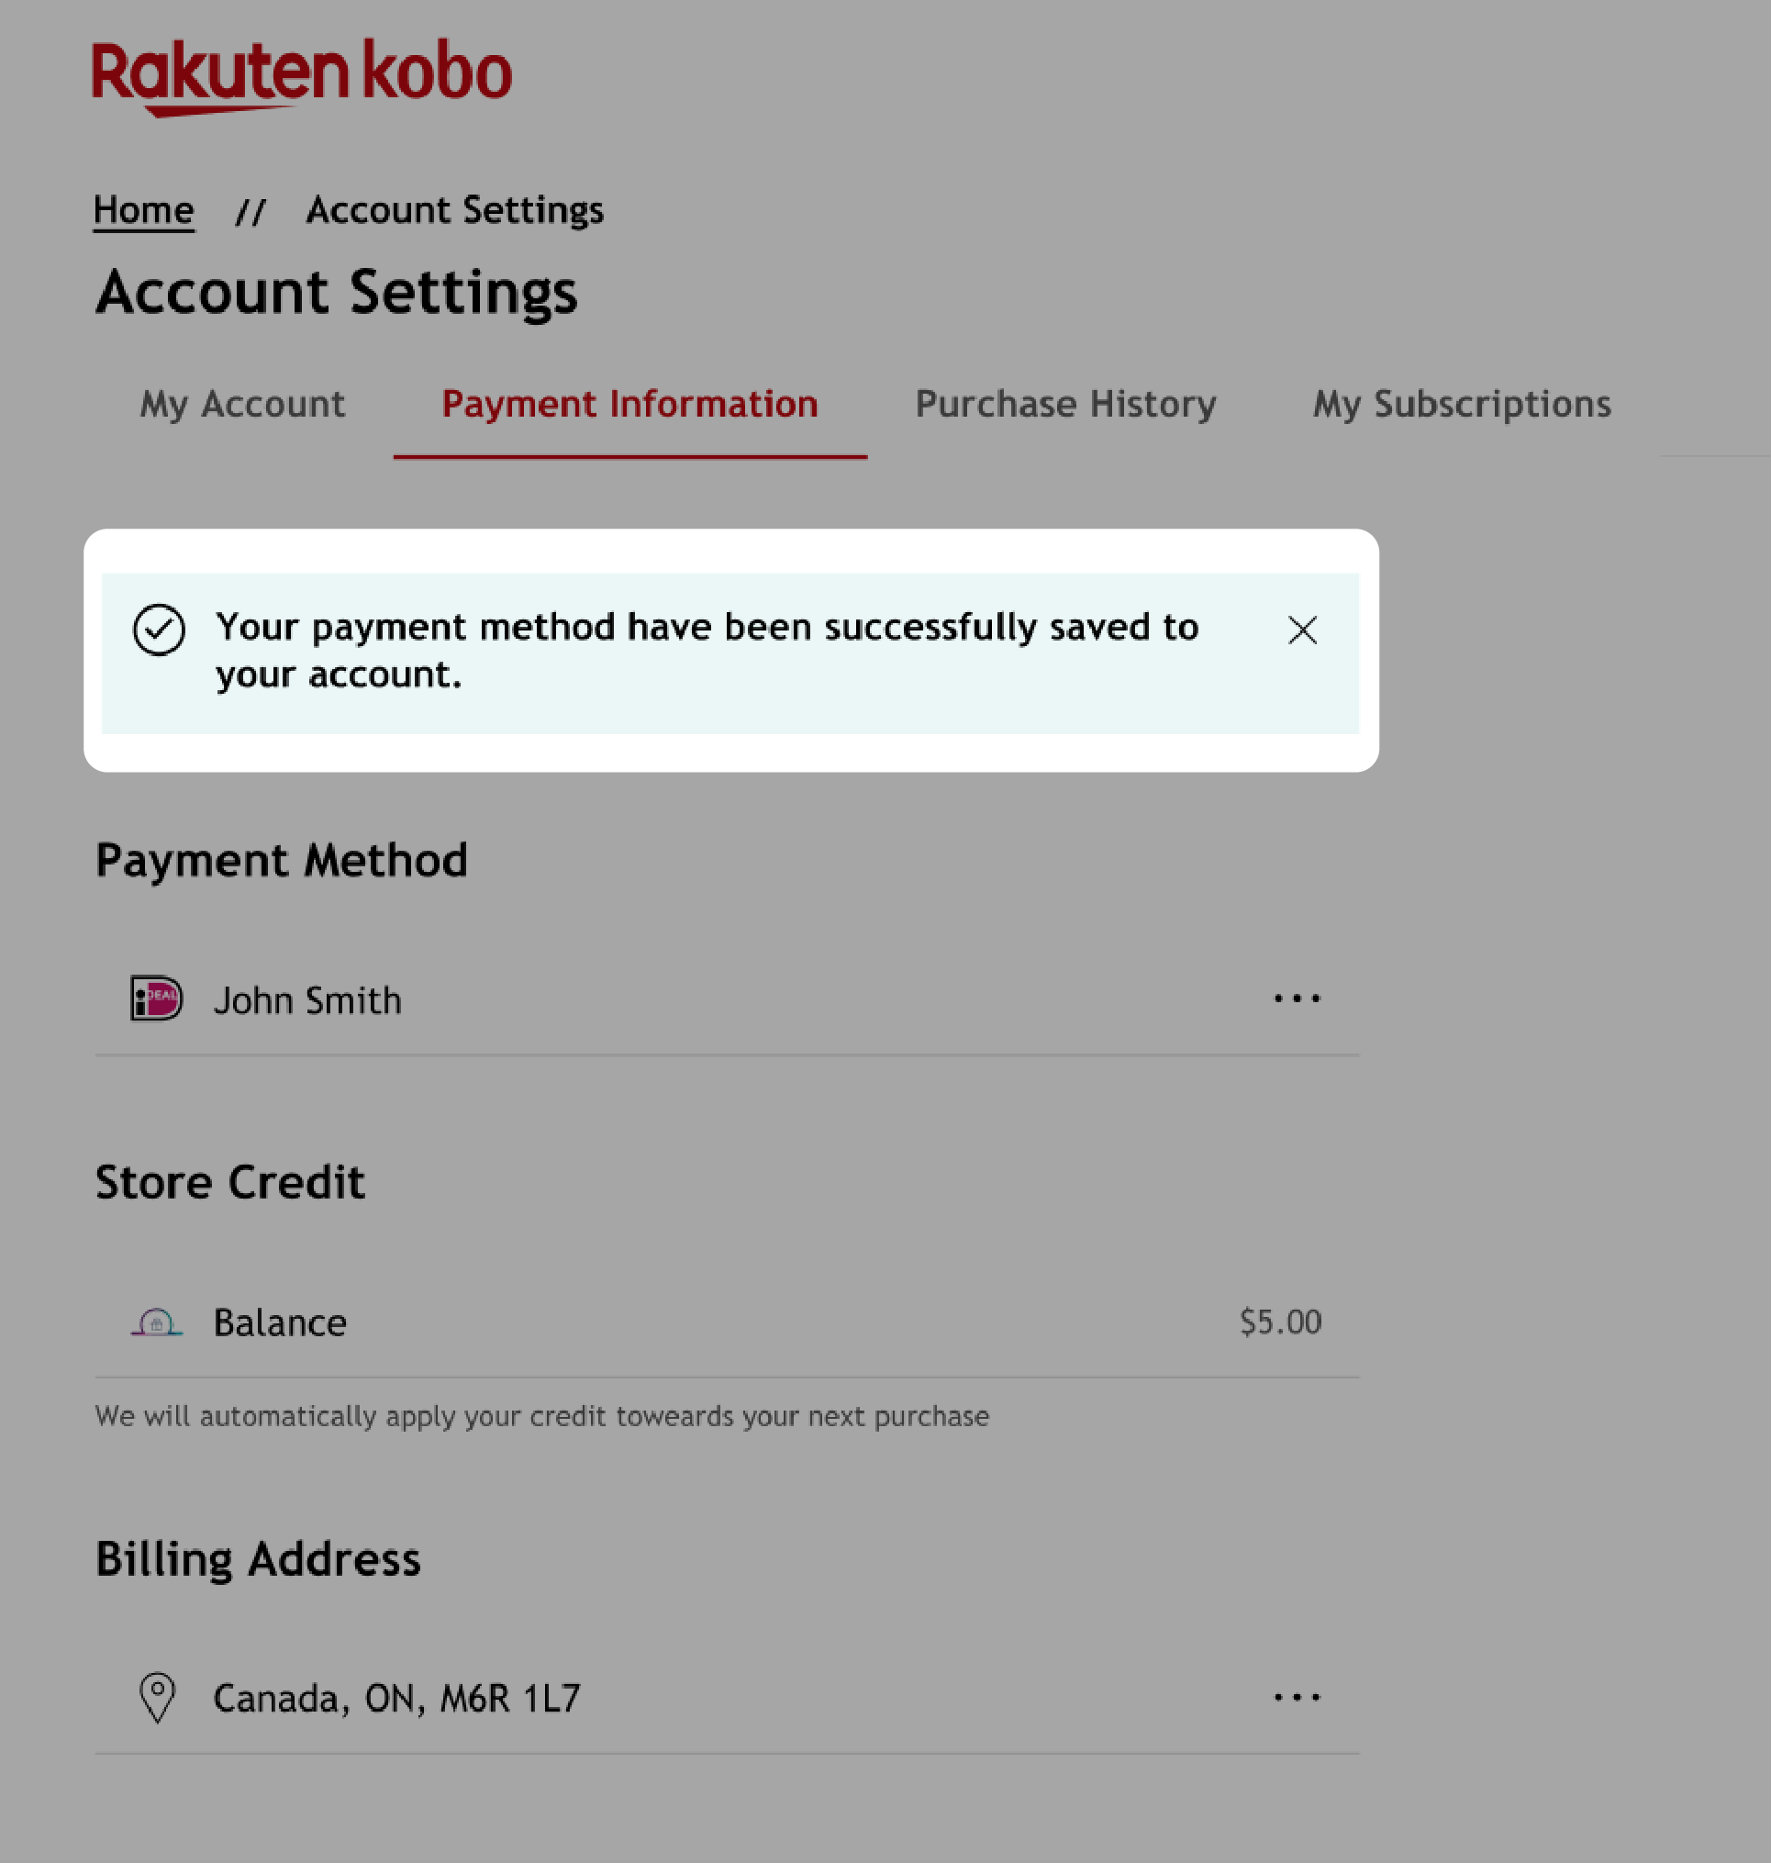The width and height of the screenshot is (1771, 1863).
Task: Expand billing address options menu
Action: (1296, 1695)
